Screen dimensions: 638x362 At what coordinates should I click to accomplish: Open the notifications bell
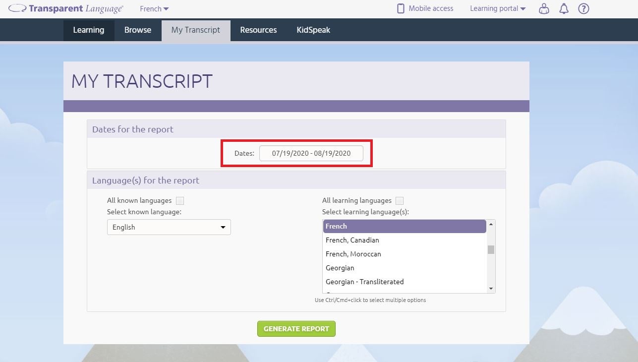(564, 8)
